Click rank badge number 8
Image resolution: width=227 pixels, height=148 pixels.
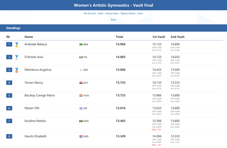pos(9,136)
